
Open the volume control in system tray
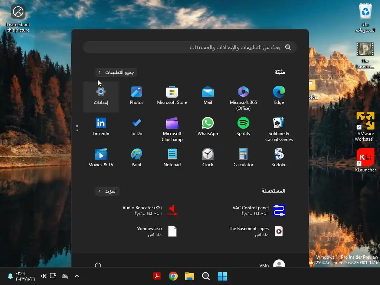coord(43,276)
